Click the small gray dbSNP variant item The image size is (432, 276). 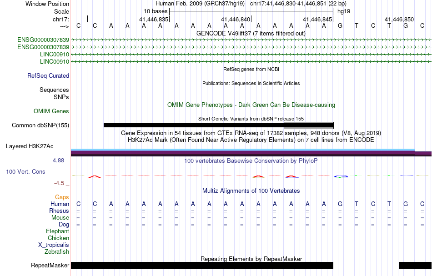tap(309, 125)
